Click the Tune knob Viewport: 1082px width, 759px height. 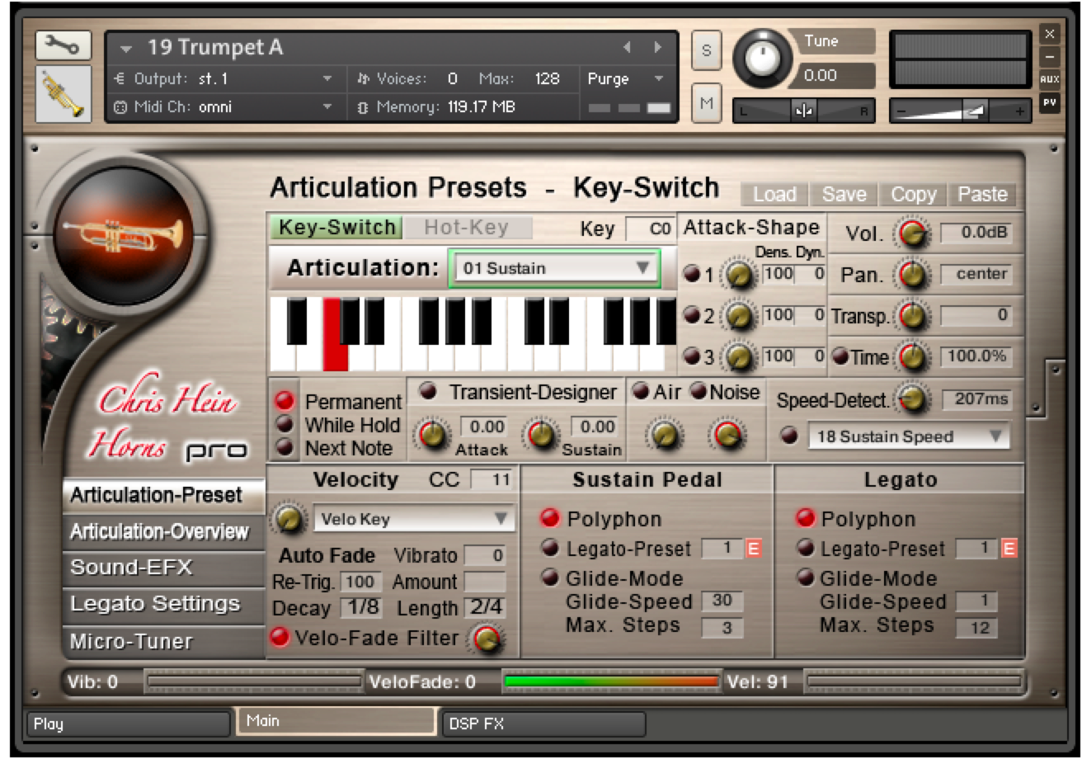pos(764,56)
